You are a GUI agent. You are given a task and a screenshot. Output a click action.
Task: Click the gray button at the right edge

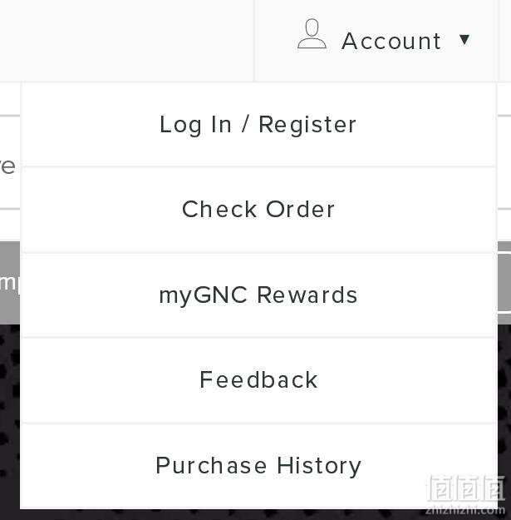pyautogui.click(x=504, y=282)
